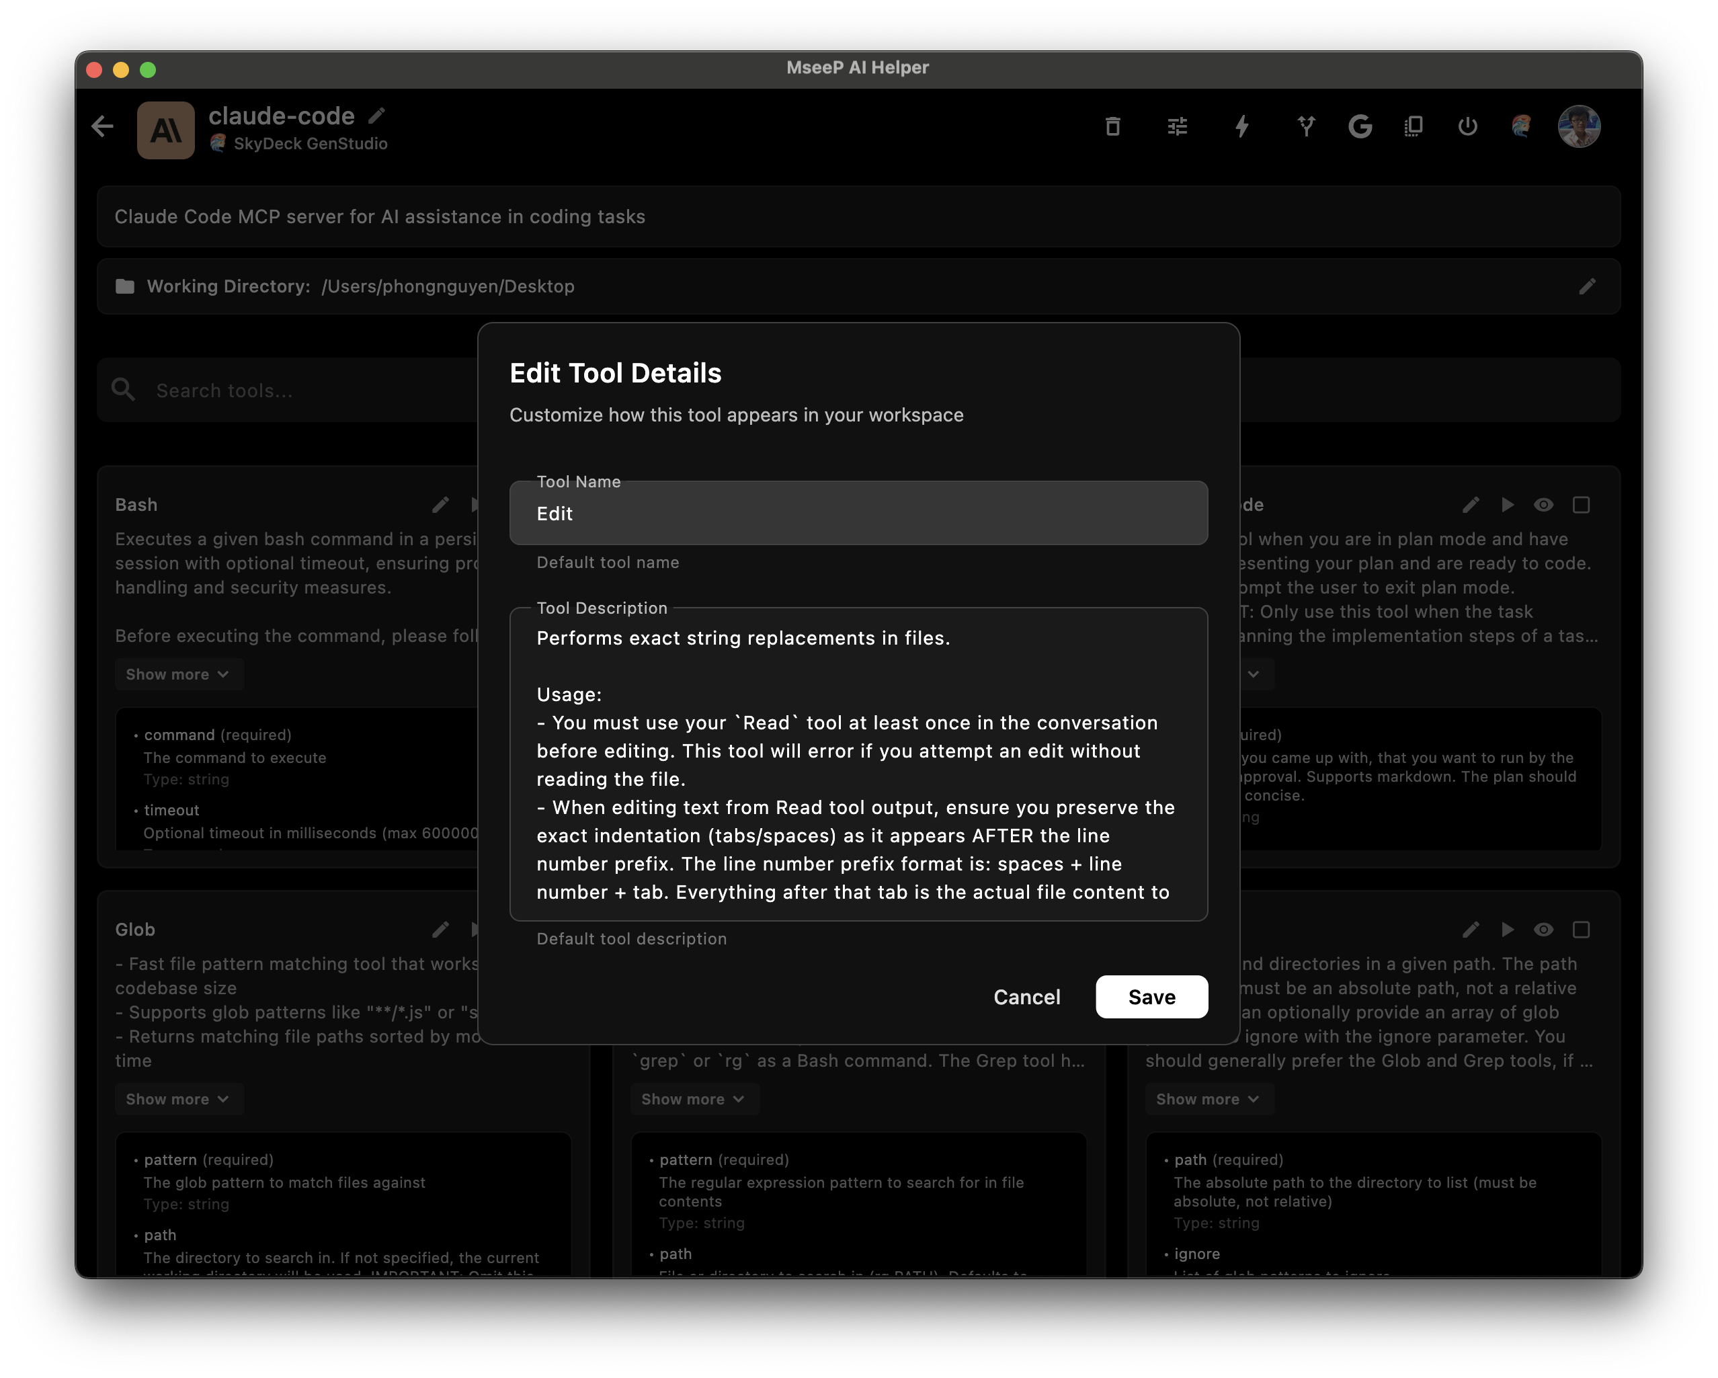
Task: Click Cancel in Edit Tool Details
Action: click(x=1026, y=997)
